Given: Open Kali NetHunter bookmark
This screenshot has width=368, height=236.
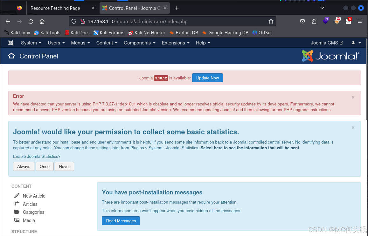Looking at the screenshot, I should click(x=147, y=33).
